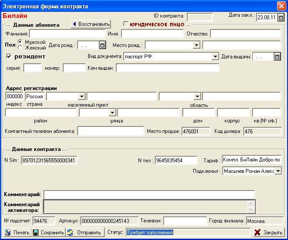Click the Сохранить button
The height and width of the screenshot is (240, 288).
pyautogui.click(x=48, y=233)
